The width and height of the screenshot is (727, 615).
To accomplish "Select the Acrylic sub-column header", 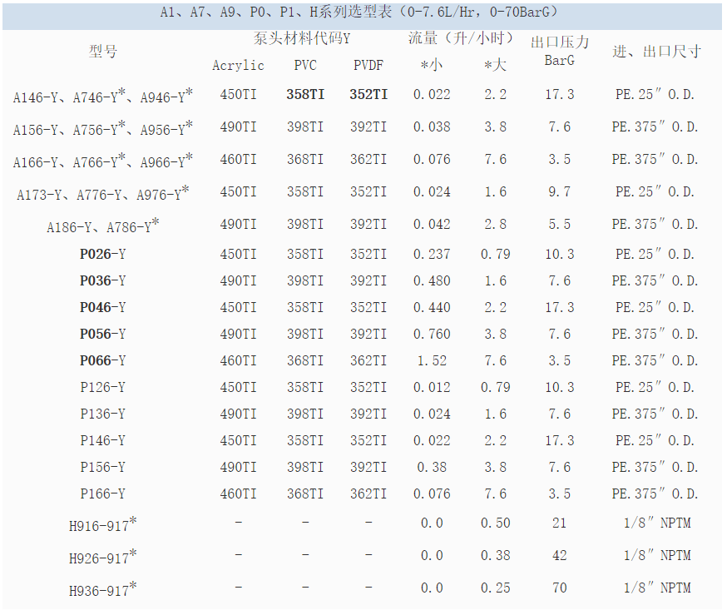I will [238, 66].
